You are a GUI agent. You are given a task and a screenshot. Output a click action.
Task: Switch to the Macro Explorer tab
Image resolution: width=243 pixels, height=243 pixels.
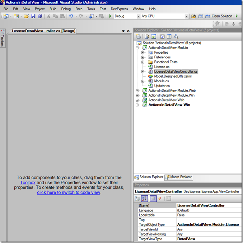179,177
